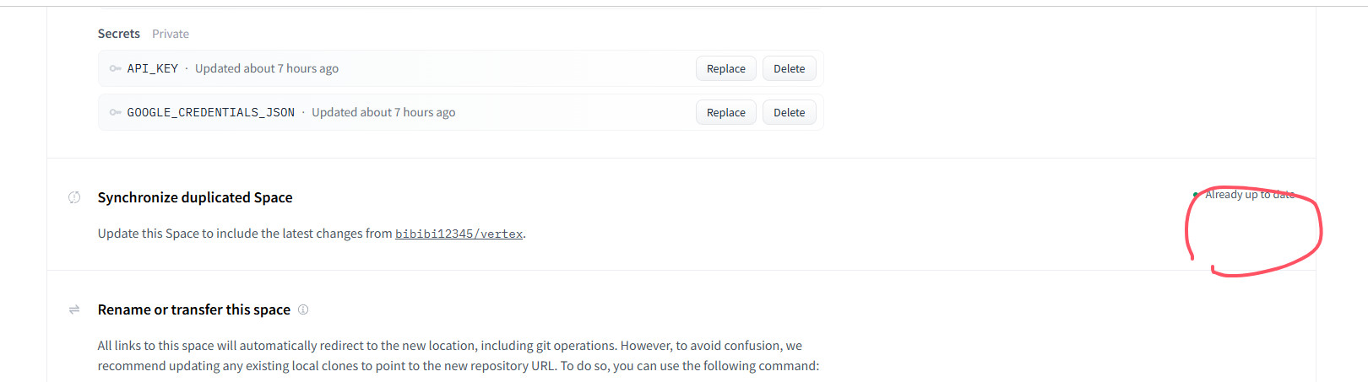Viewport: 1368px width, 382px height.
Task: Open the info icon after Rename or transfer
Action: (303, 309)
